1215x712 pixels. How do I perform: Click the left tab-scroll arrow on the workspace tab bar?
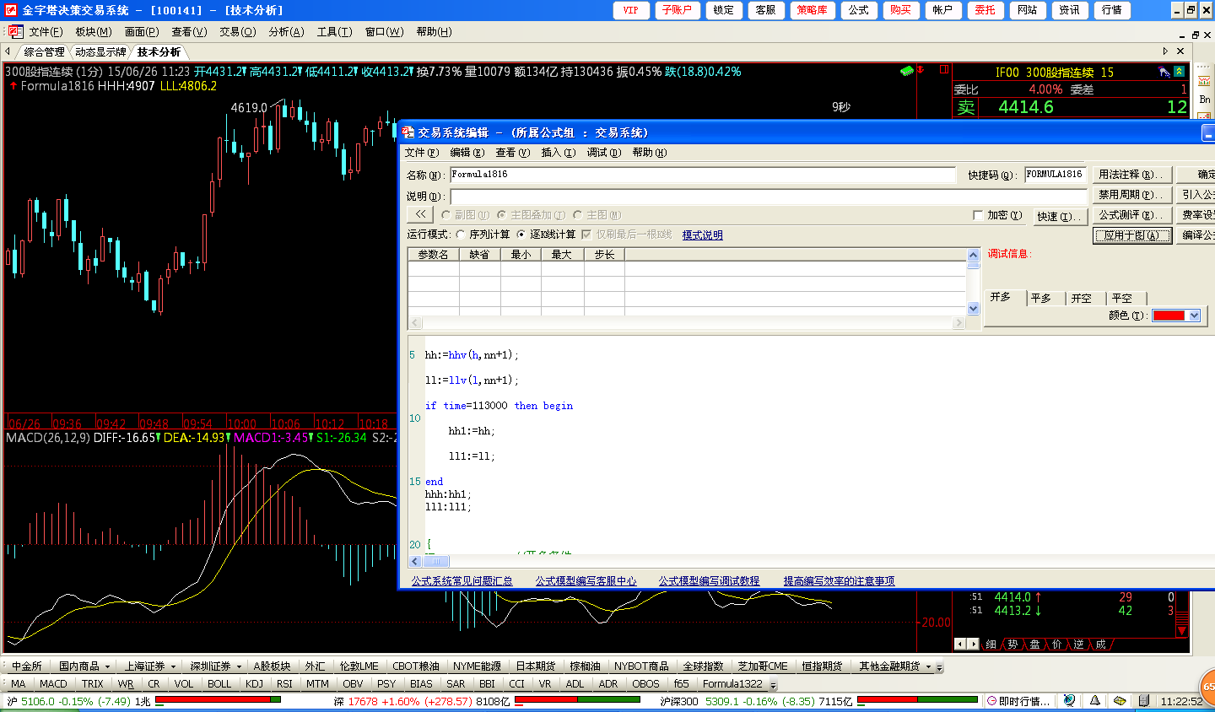point(7,51)
